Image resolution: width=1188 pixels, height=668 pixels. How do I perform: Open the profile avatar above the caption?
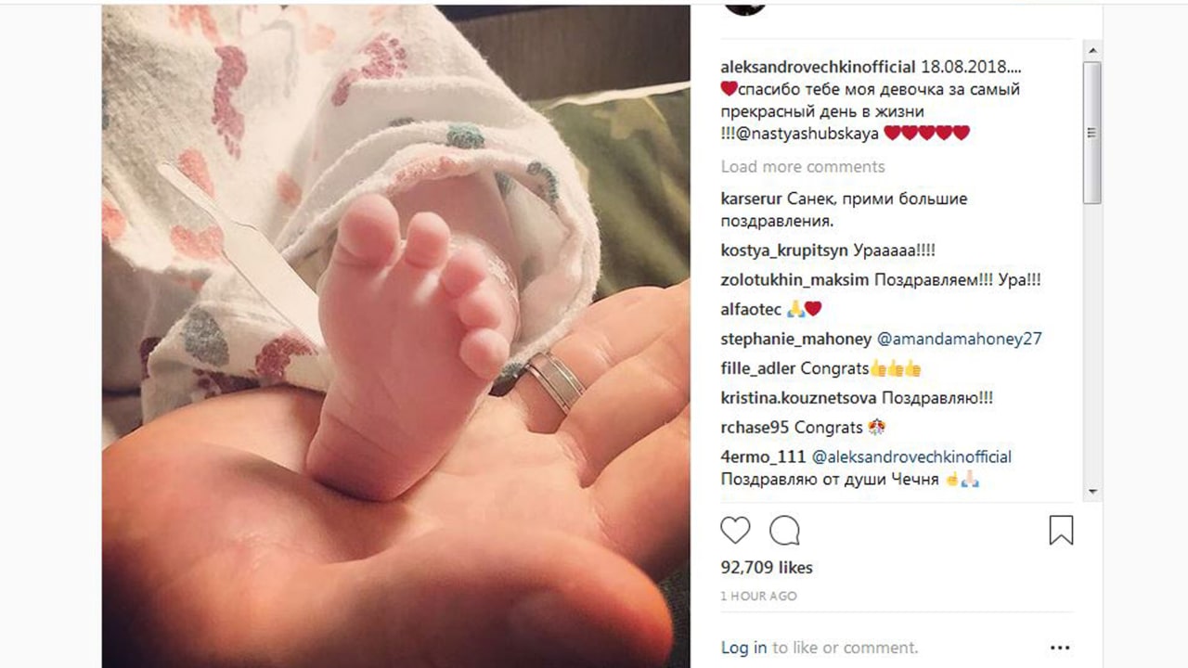744,6
